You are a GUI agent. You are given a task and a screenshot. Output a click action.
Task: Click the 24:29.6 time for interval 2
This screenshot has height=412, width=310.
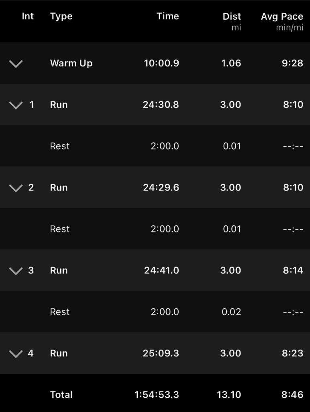click(161, 187)
